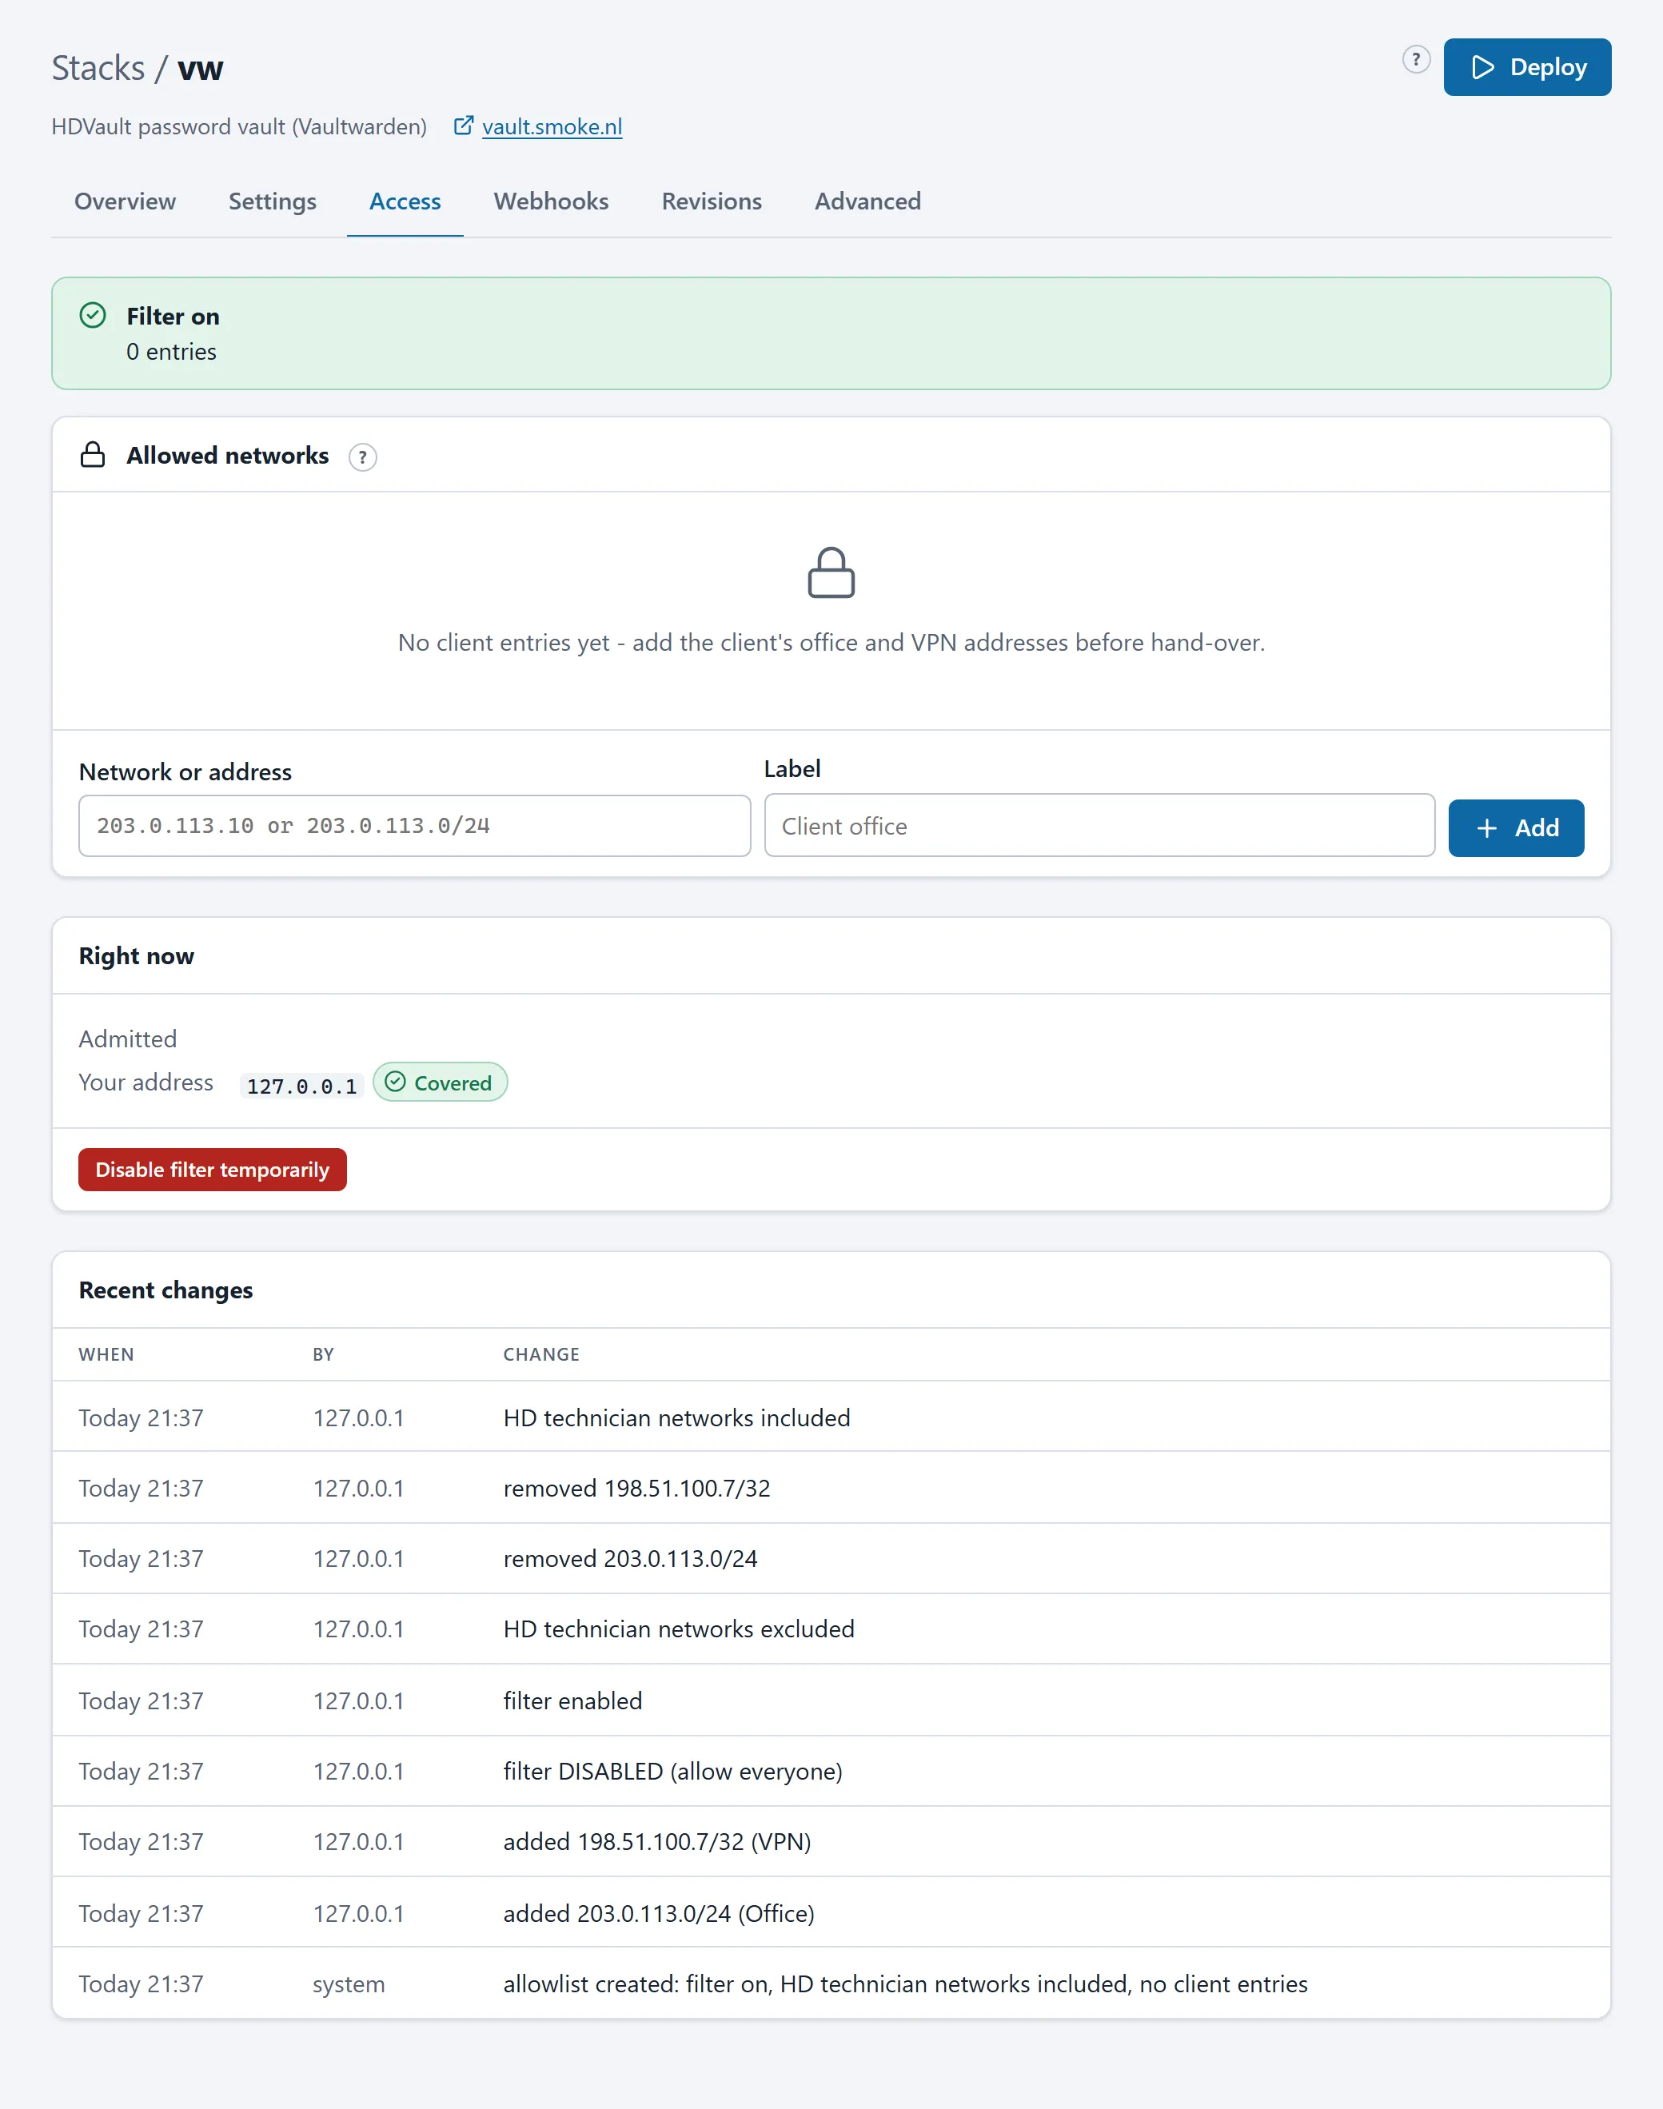Open the Revisions tab
The image size is (1663, 2109).
(x=711, y=201)
